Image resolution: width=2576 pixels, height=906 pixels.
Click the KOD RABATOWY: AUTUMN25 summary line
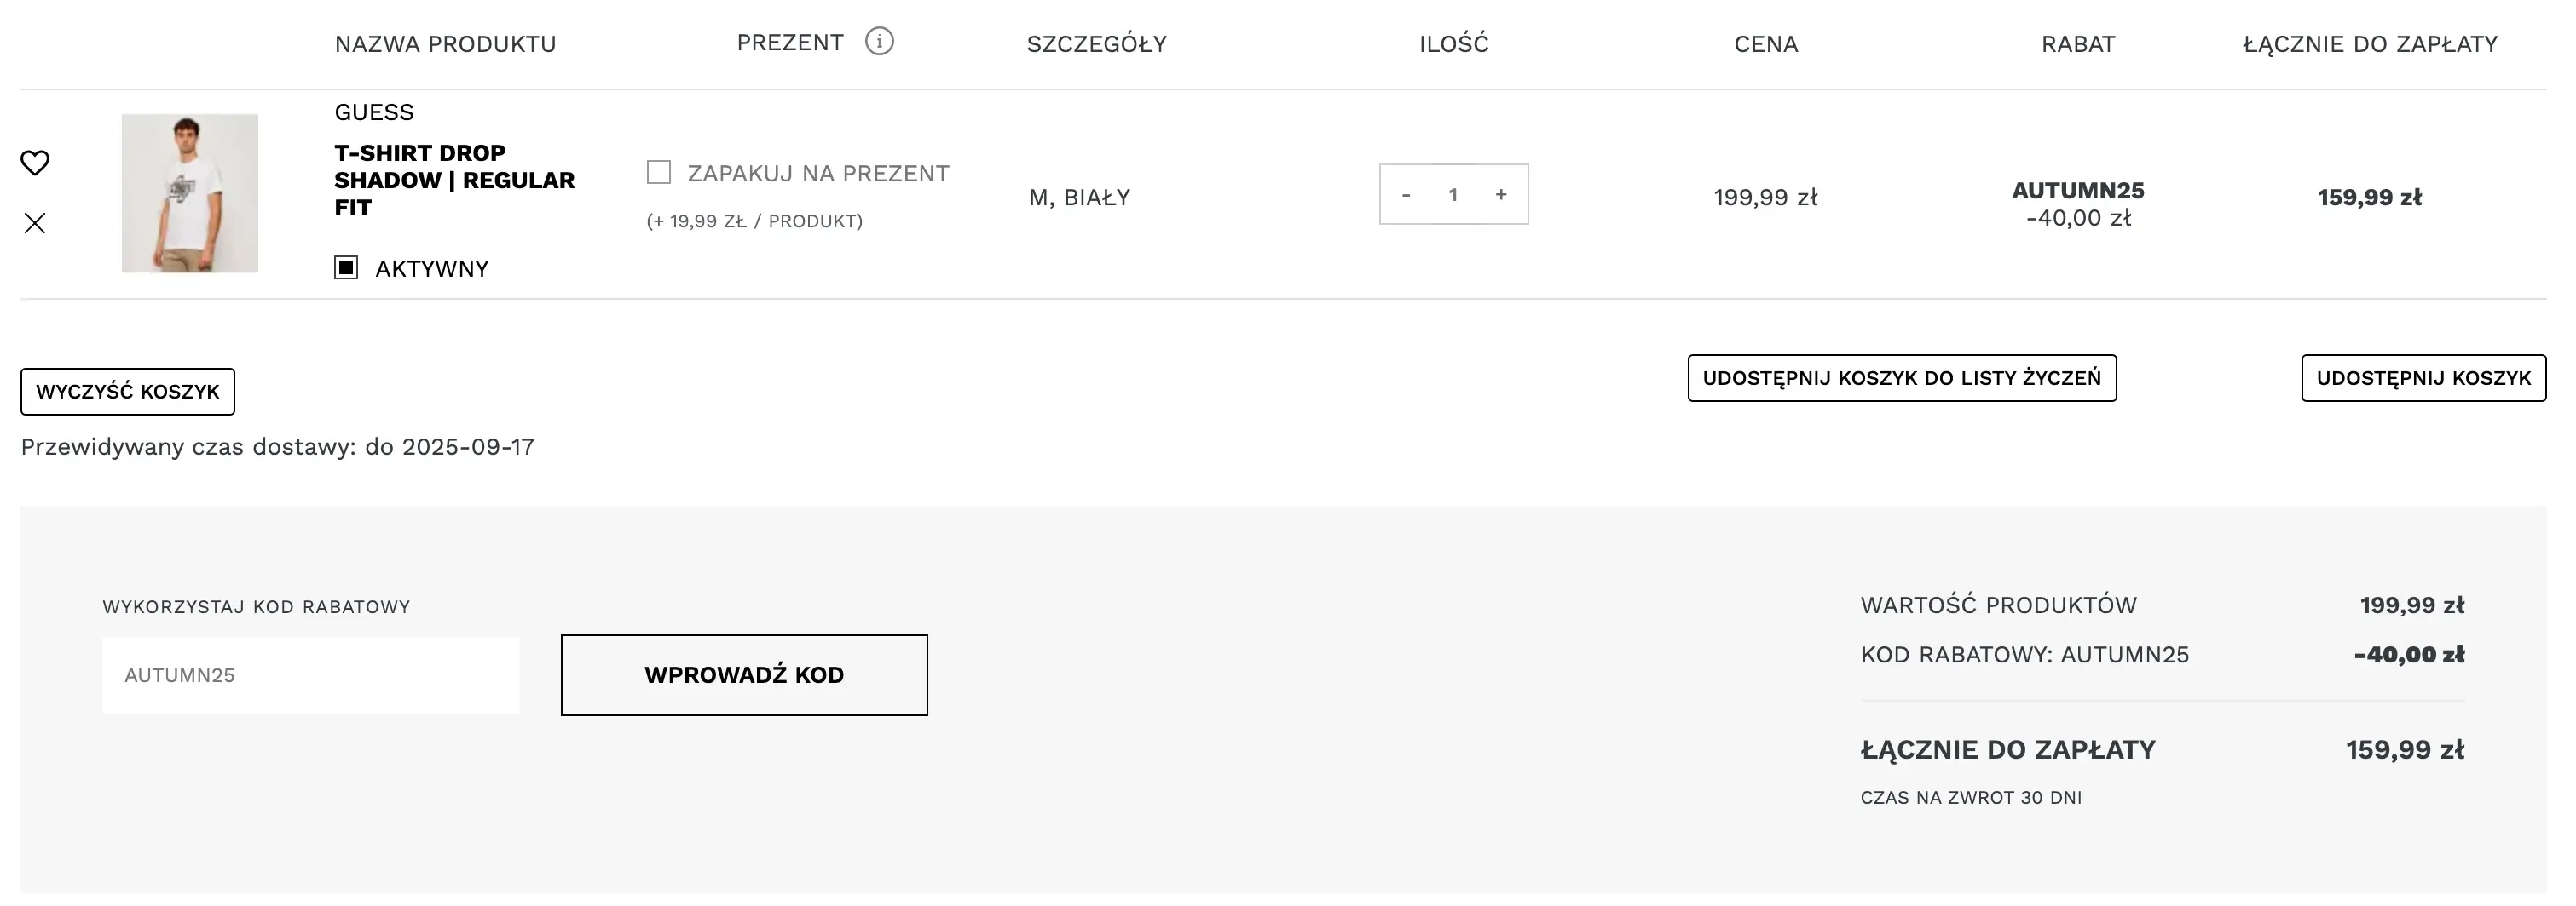pyautogui.click(x=2024, y=656)
